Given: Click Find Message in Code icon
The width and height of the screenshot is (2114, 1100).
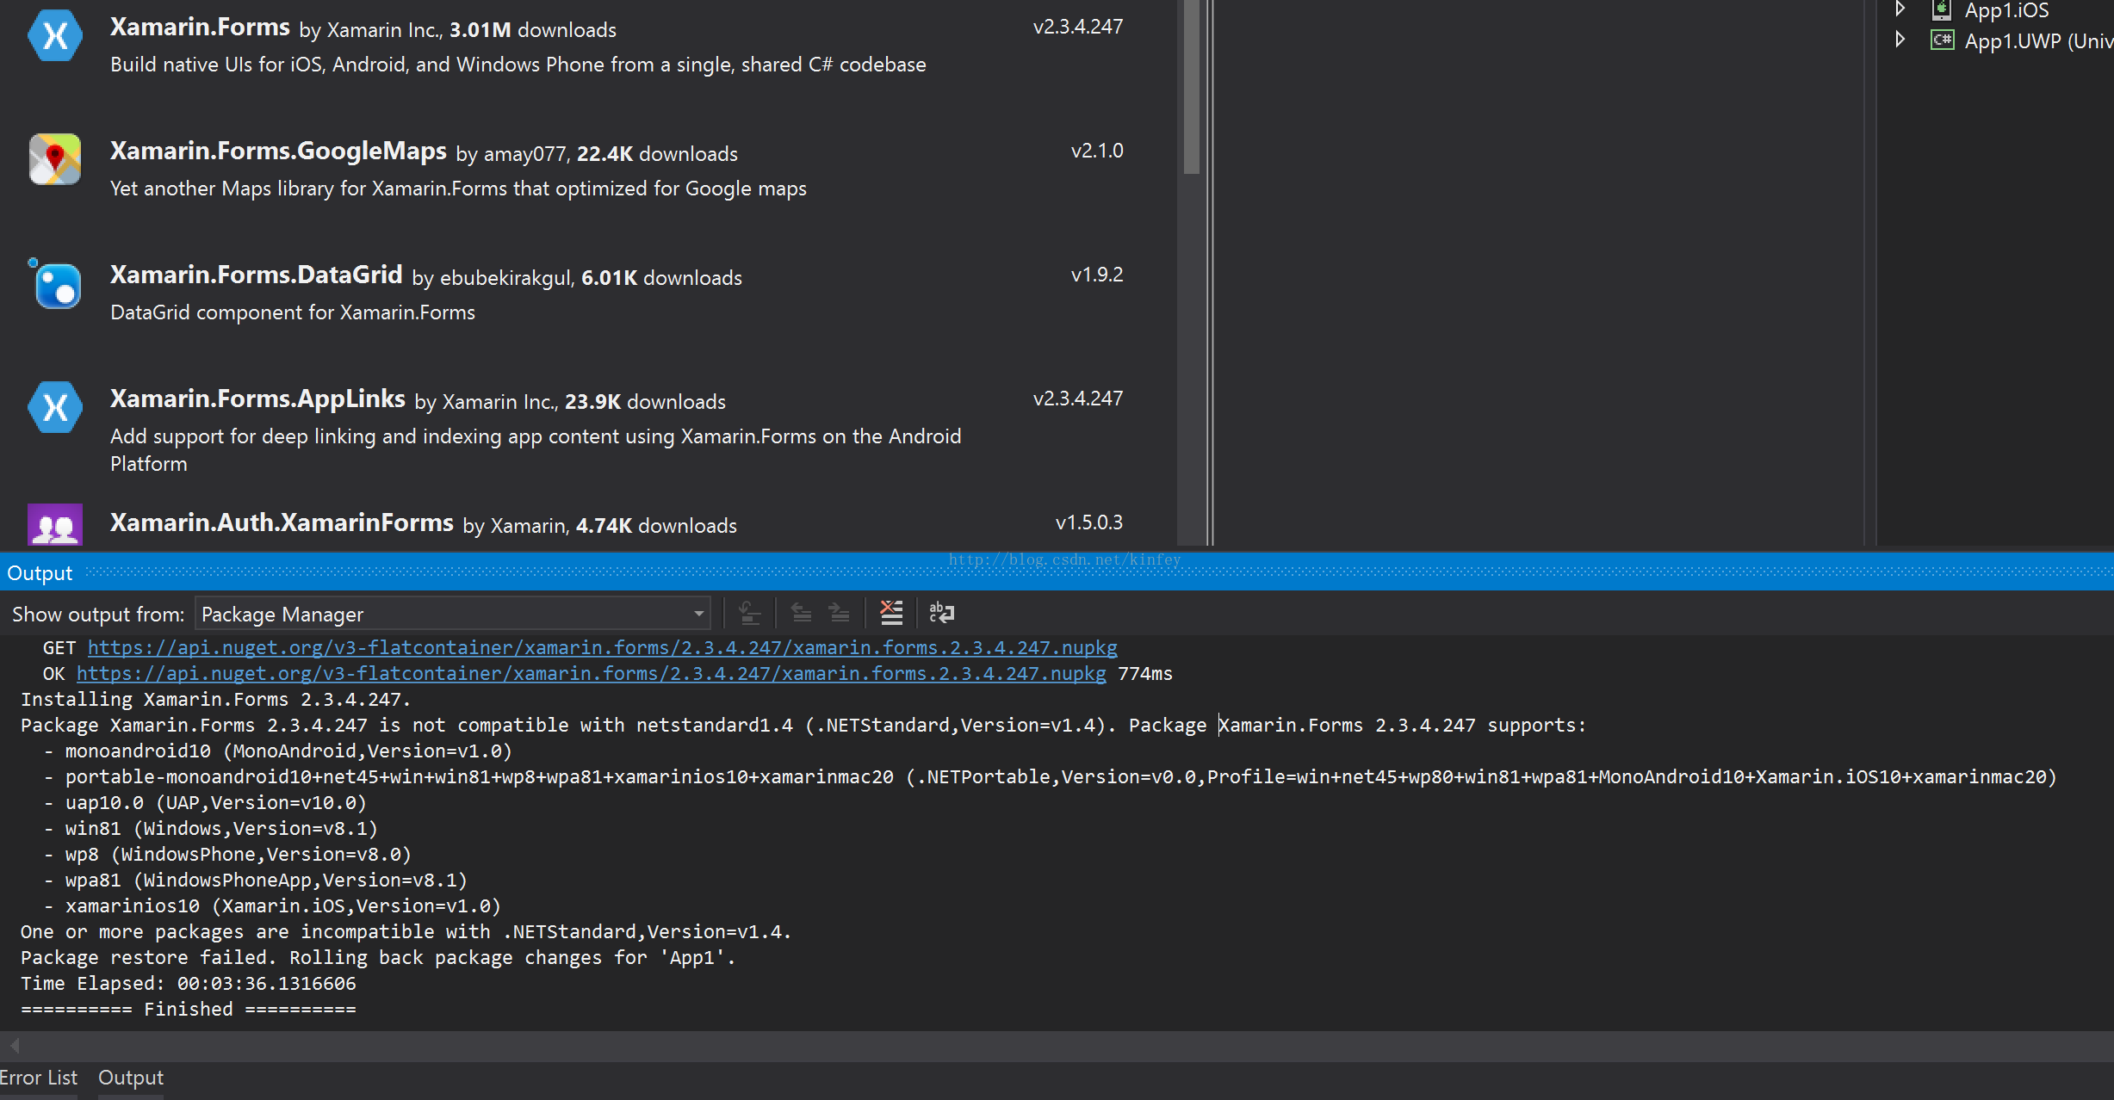Looking at the screenshot, I should 749,613.
